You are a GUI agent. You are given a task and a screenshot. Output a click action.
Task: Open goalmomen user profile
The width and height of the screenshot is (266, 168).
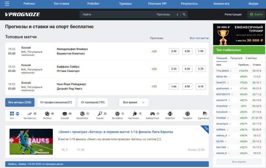coord(223,88)
